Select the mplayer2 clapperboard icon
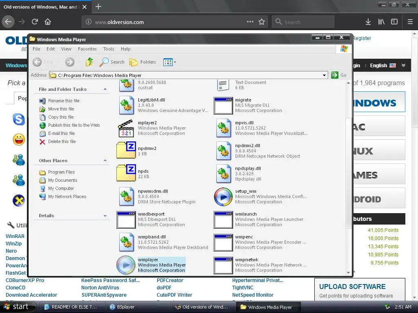The height and width of the screenshot is (313, 418). click(x=126, y=128)
